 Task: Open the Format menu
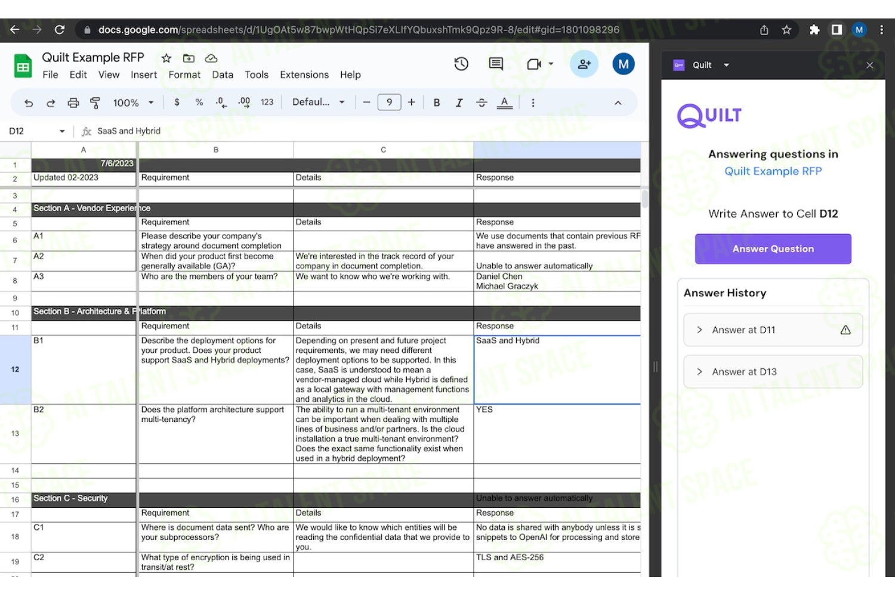[184, 74]
